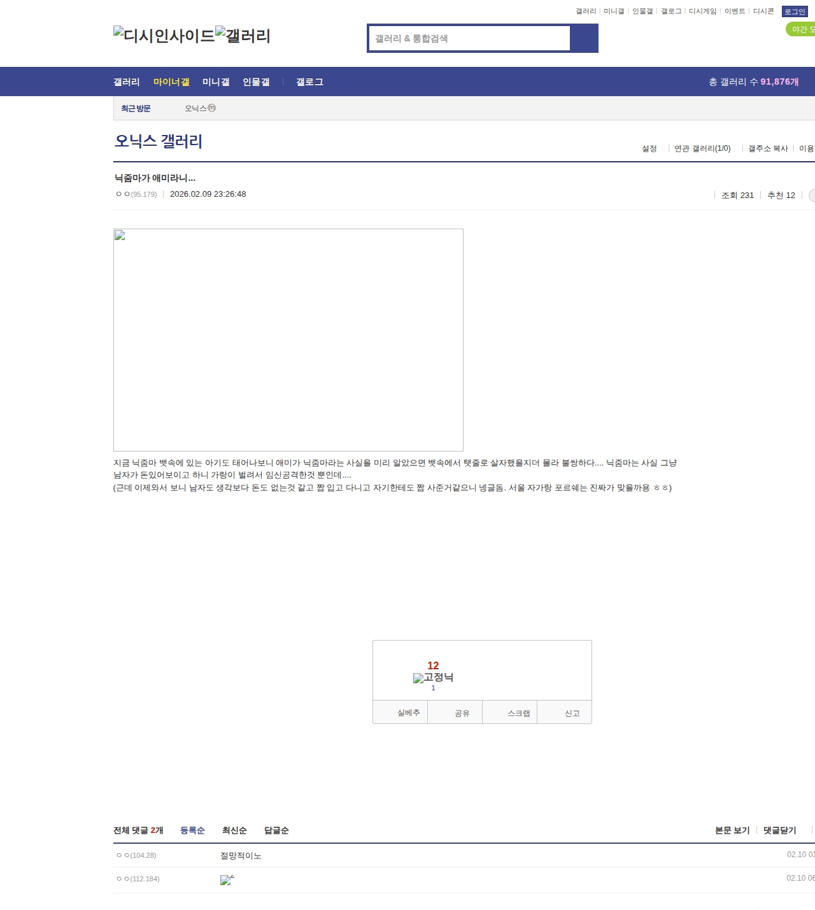Click the 고정닉 recommend icon
Image resolution: width=815 pixels, height=910 pixels.
coord(433,678)
